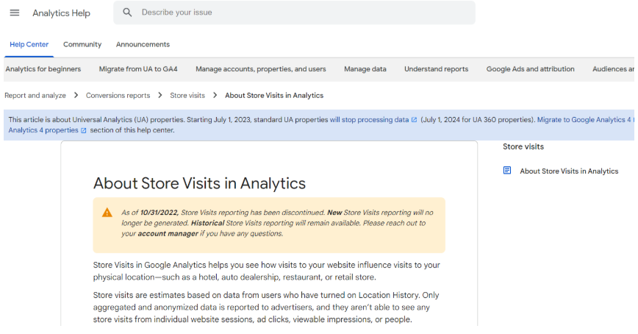The height and width of the screenshot is (334, 638).
Task: Open 'Google Ads and attribution' category
Action: point(530,69)
